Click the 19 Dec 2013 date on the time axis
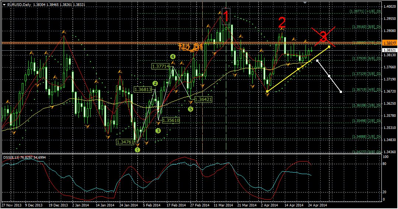The image size is (398, 209). click(x=58, y=205)
